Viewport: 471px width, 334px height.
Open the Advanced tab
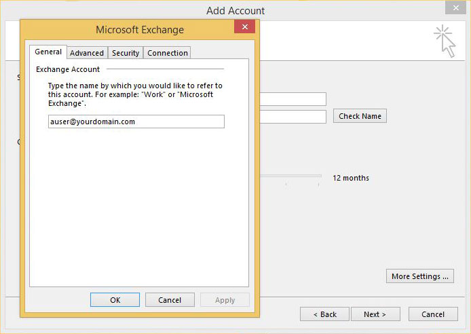click(87, 53)
